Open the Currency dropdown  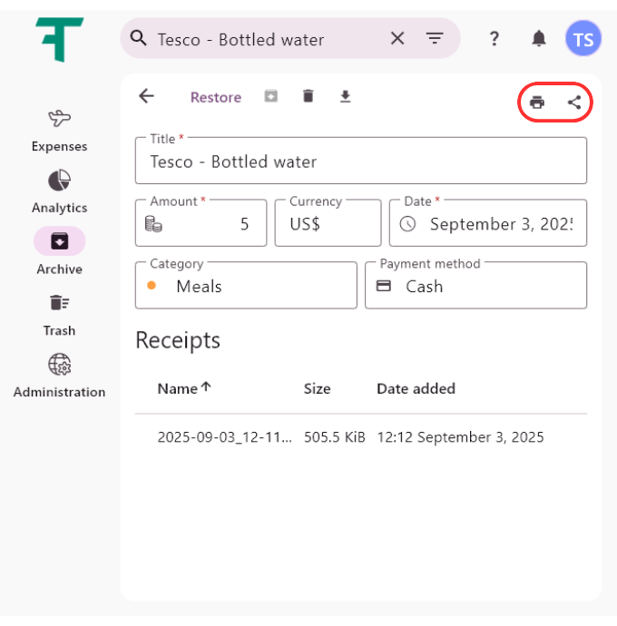click(x=328, y=223)
